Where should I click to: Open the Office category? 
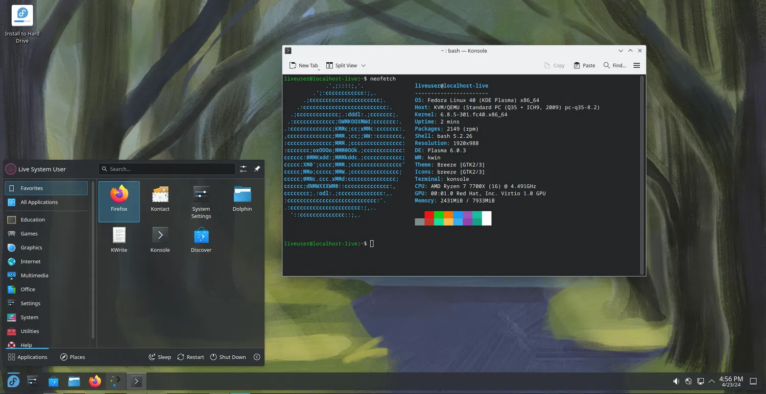46,289
